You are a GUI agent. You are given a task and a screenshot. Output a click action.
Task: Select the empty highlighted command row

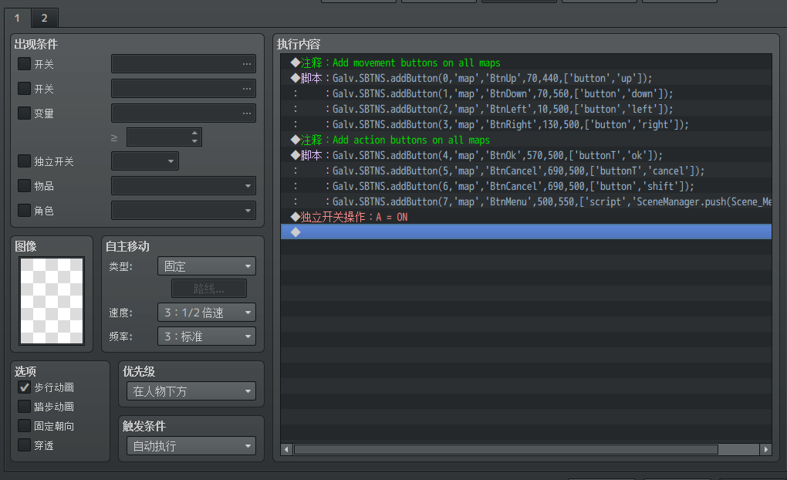(526, 232)
